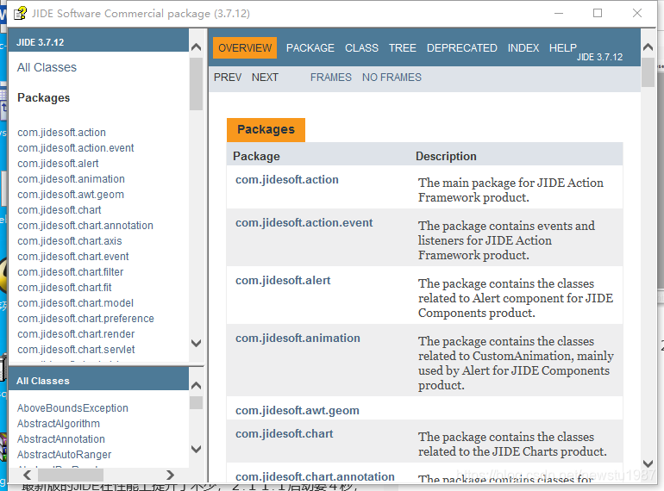Open com.jidesoft.chart in the Packages table

pyautogui.click(x=285, y=434)
